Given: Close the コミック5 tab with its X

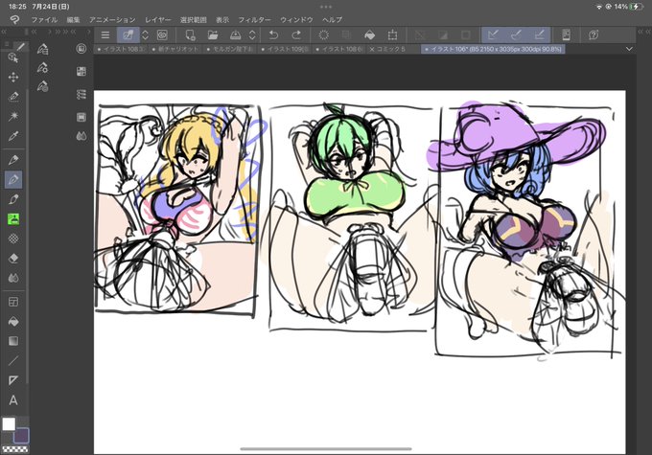Looking at the screenshot, I should 372,49.
